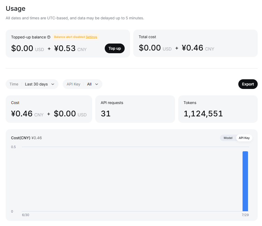Click the API Key All chevron arrow
Viewport: 262px width, 226px height.
(x=97, y=84)
